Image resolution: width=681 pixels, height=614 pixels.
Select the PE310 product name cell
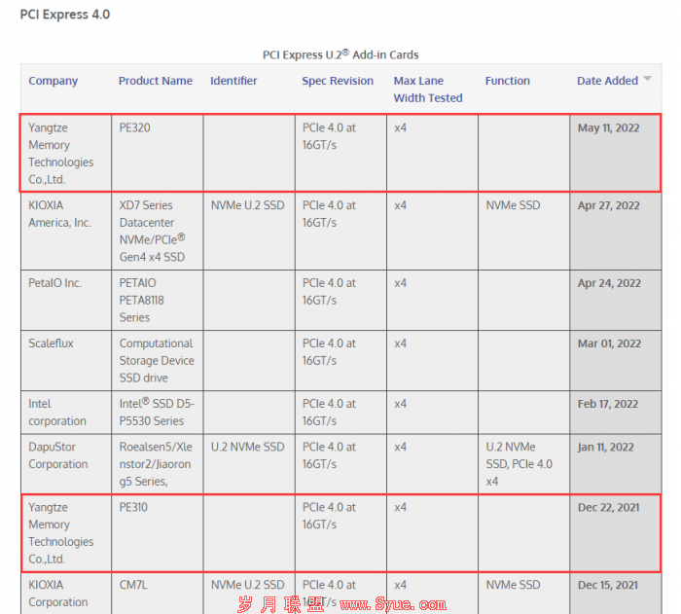(158, 532)
